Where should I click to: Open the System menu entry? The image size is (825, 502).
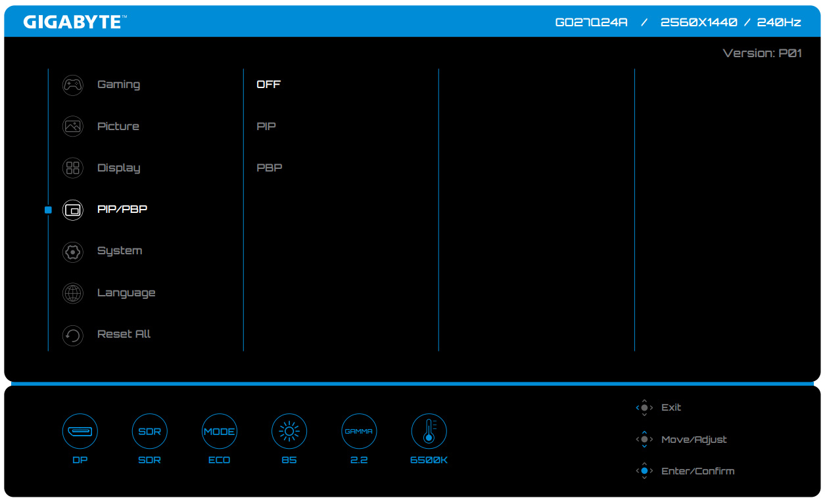[x=120, y=251]
